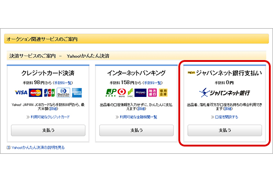Screen dimensions: 273x182
Task: Click the ジャパンネット銀行 logo
Action: pos(225,93)
